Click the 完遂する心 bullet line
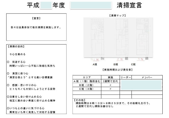This screenshot has width=169, height=118. coord(16,62)
